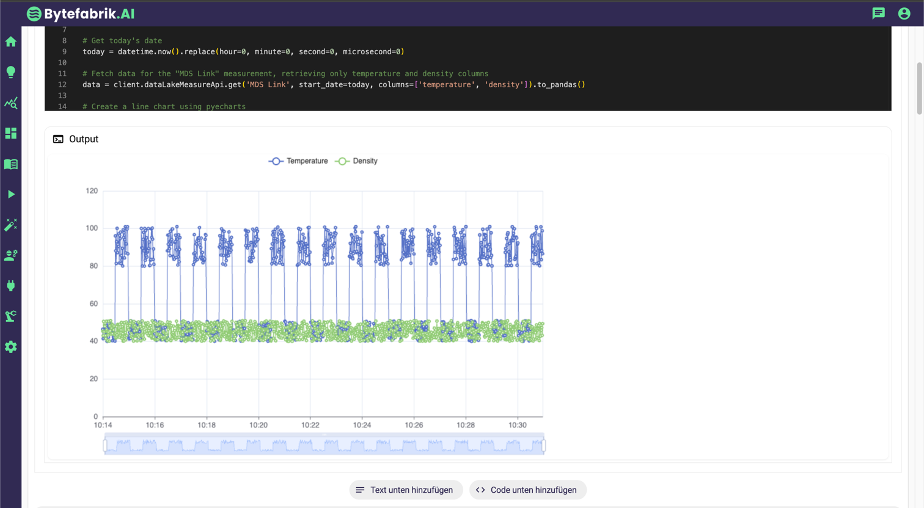Click the data zoom range slider below the chart
Screen dimensions: 924x508
coord(324,445)
